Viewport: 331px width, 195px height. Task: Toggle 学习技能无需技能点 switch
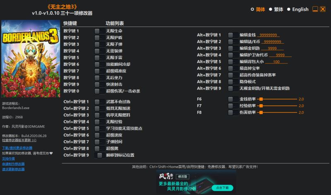(99, 129)
